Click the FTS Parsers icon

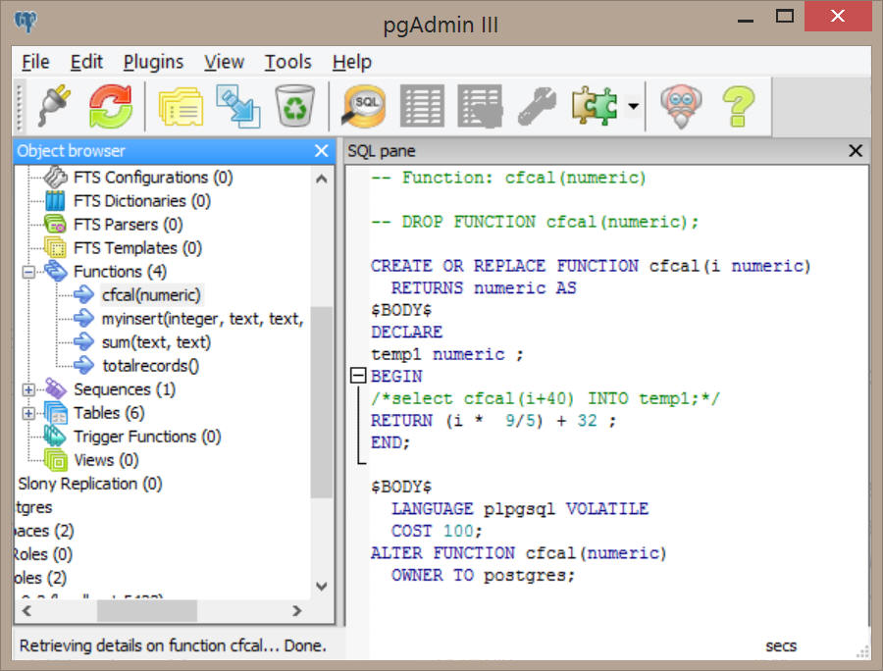[x=55, y=225]
